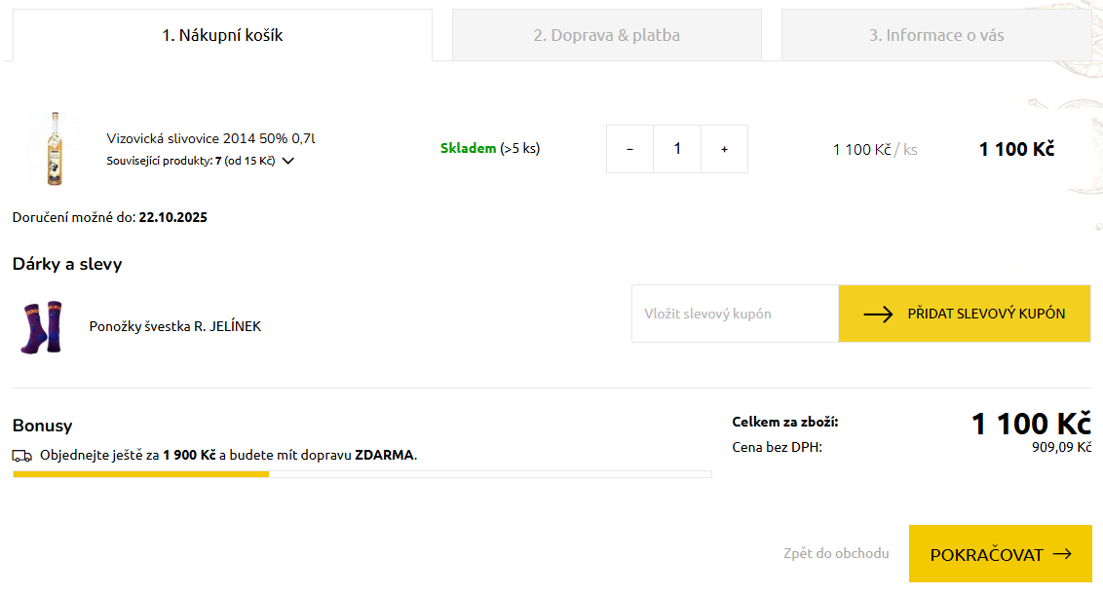Focus the Vložit slevový kupón input field
The height and width of the screenshot is (594, 1103).
coord(735,314)
